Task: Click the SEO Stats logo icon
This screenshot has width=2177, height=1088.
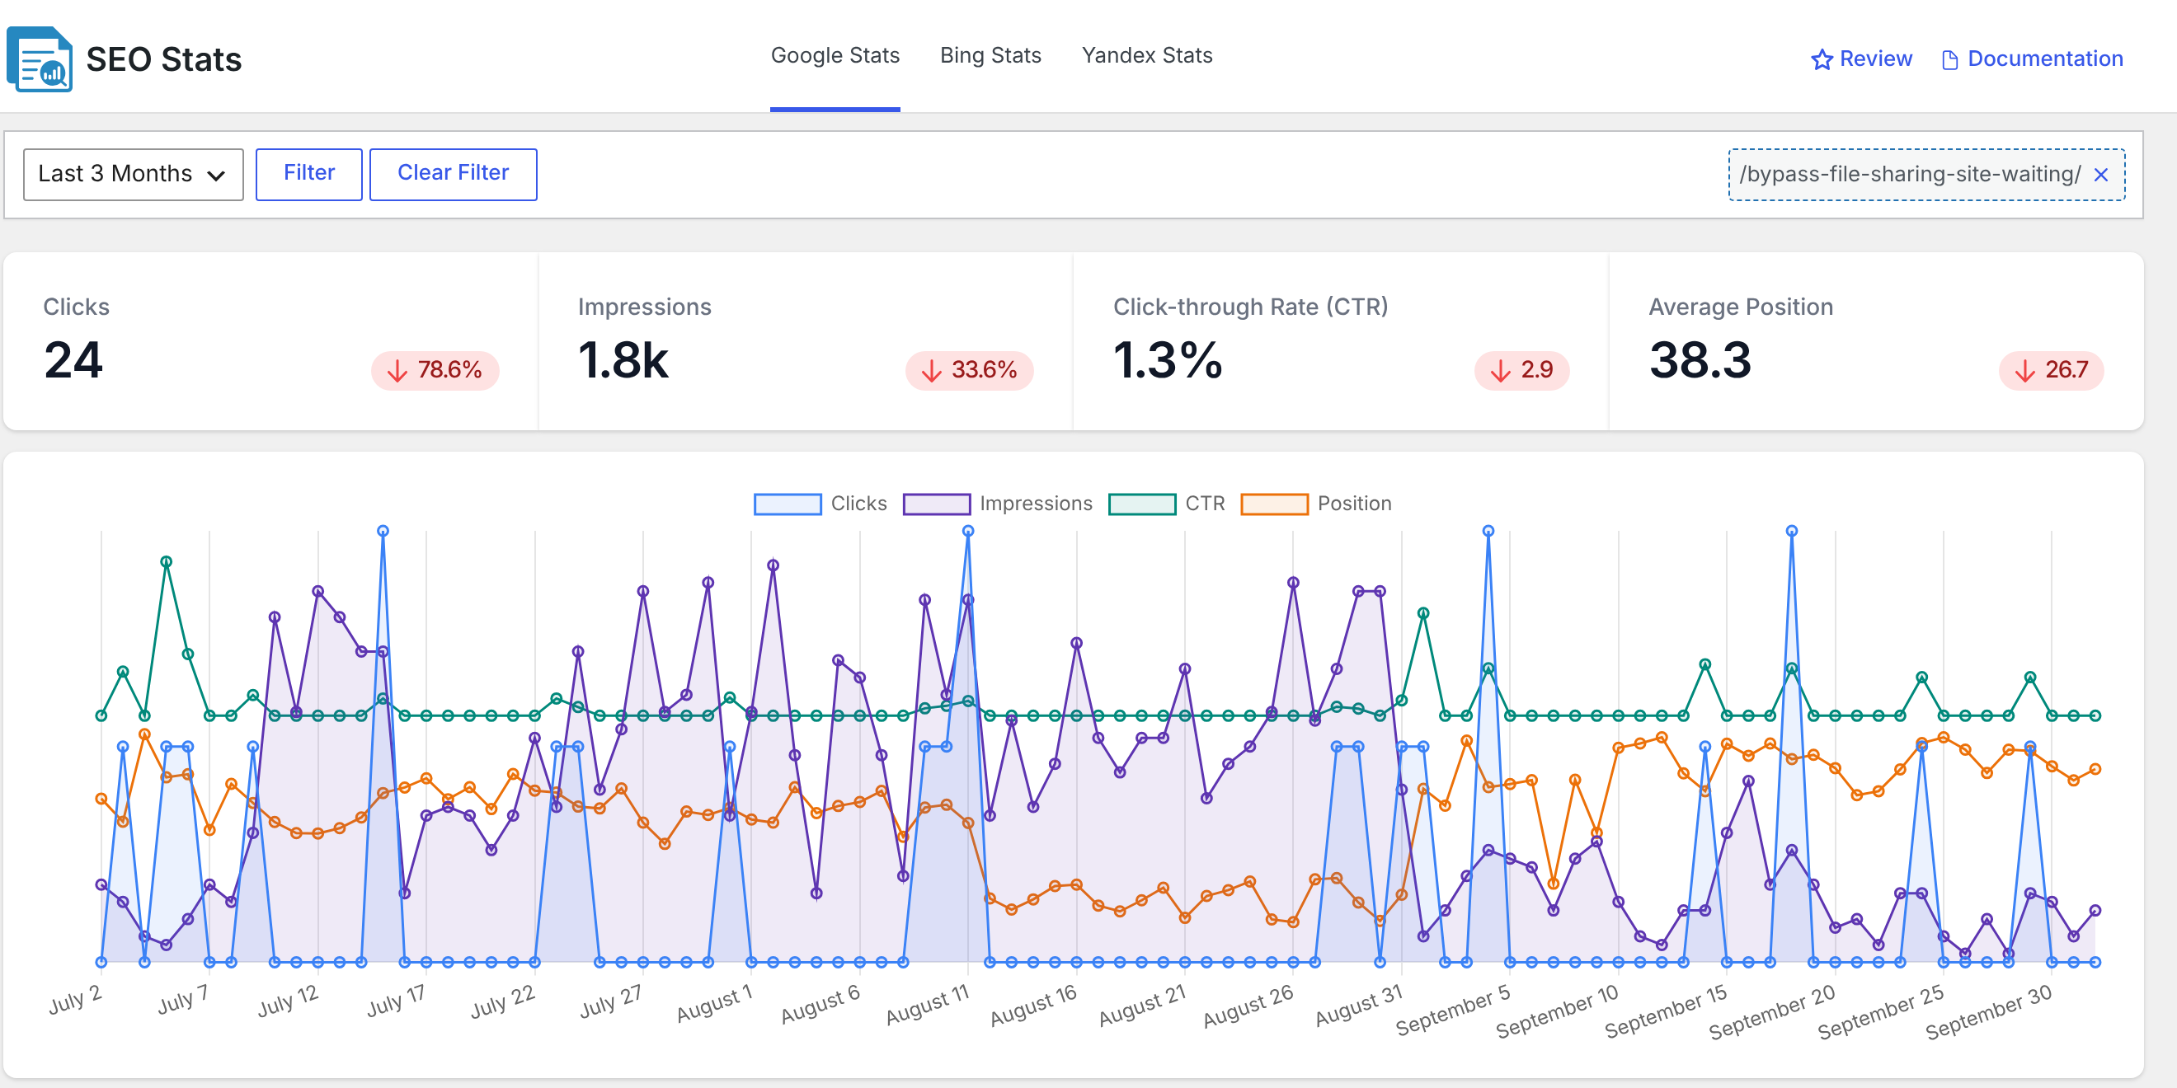Action: click(39, 59)
